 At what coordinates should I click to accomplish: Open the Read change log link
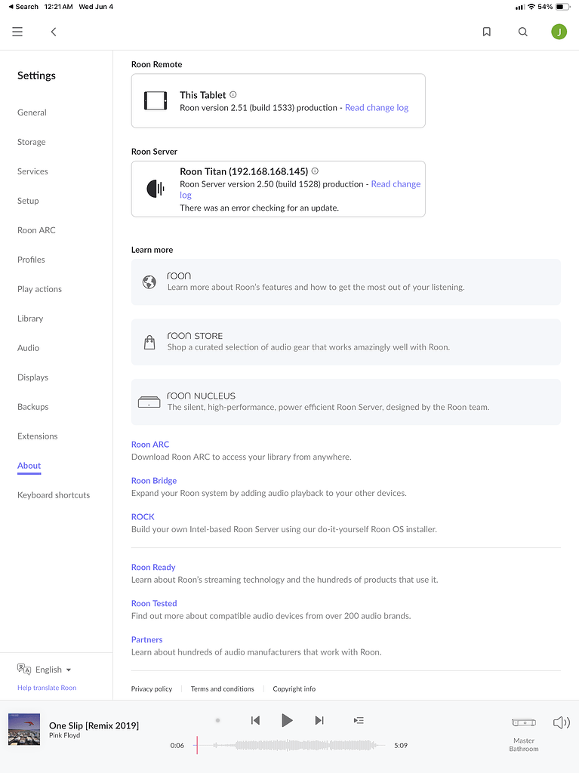[377, 106]
